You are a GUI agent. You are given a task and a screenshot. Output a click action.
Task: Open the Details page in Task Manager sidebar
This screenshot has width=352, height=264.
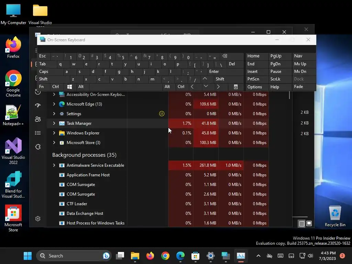pos(38,133)
